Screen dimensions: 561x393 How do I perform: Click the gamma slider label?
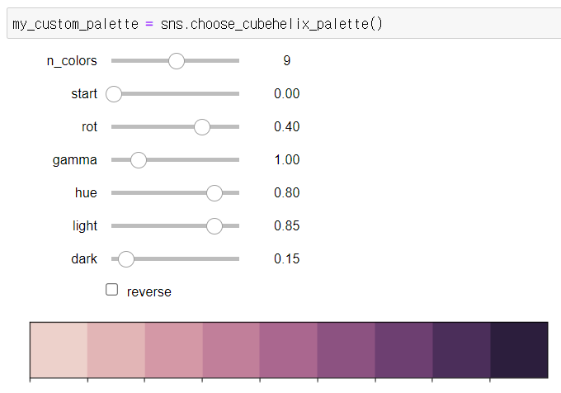point(75,160)
